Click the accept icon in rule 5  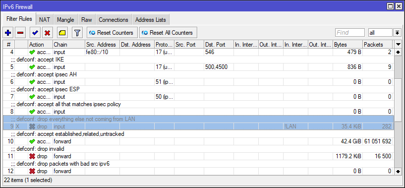(x=32, y=67)
